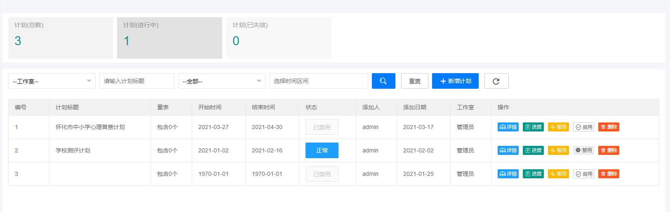
Task: Open 详情 for 学校测评计划
Action: click(x=508, y=150)
